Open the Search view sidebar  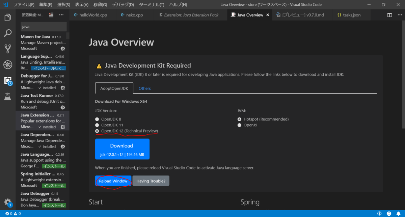coord(7,33)
